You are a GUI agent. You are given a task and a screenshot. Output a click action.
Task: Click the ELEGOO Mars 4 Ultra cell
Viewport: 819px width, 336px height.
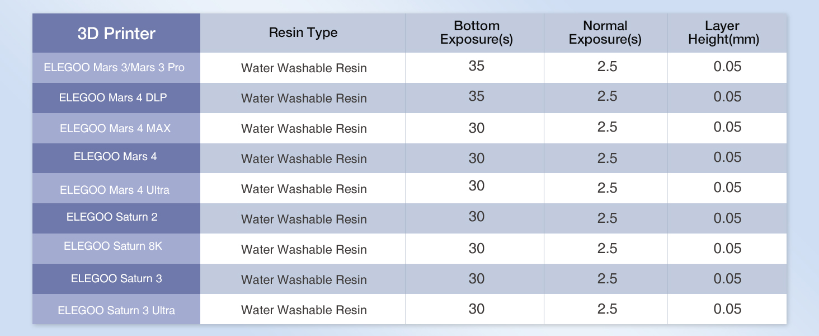click(115, 190)
